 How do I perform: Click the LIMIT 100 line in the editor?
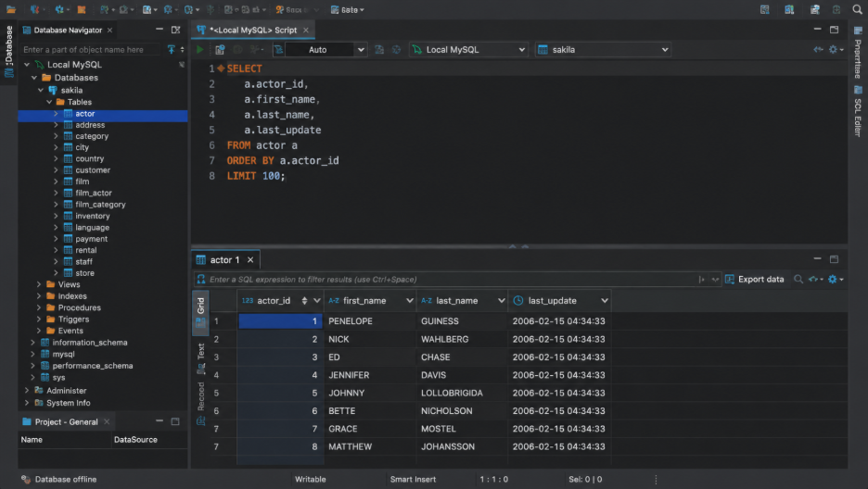click(x=256, y=176)
